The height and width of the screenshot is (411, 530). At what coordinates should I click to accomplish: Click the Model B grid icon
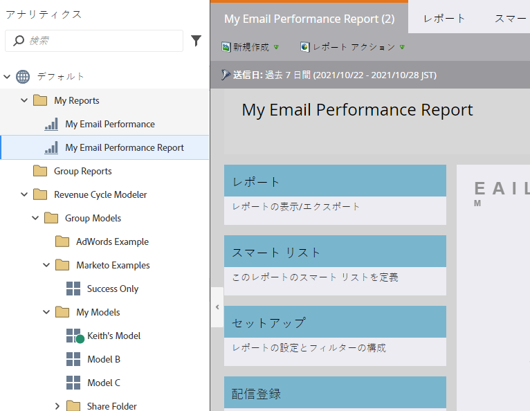coord(73,359)
